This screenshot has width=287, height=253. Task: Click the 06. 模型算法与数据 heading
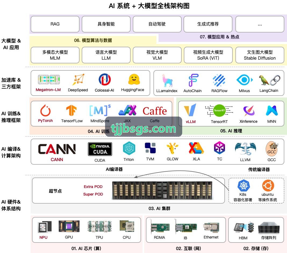pos(93,40)
